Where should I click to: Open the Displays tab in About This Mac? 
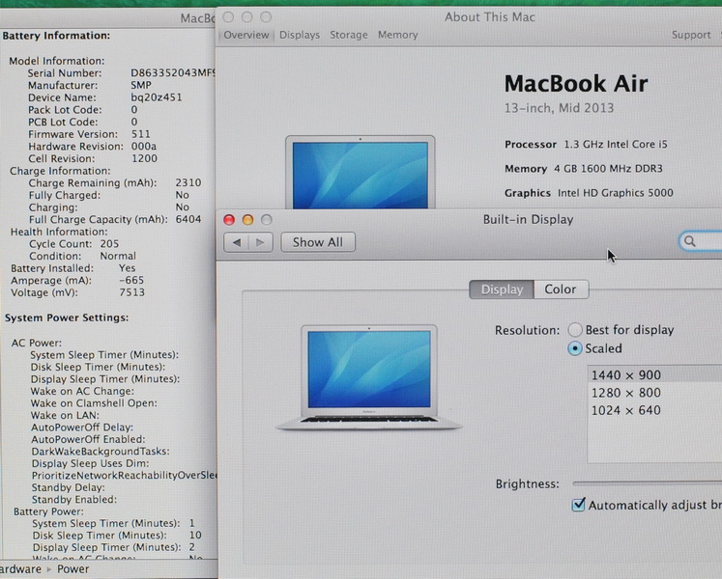[x=300, y=35]
